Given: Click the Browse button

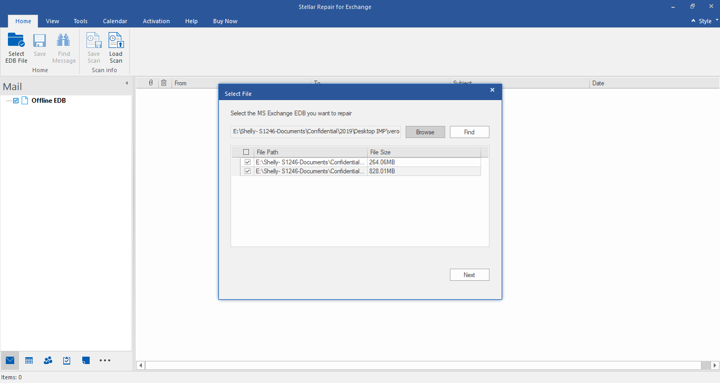Looking at the screenshot, I should tap(425, 132).
